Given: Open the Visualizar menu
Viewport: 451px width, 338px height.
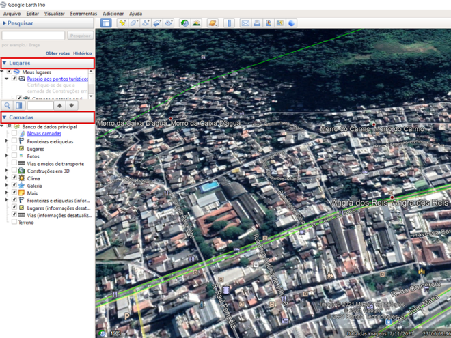Looking at the screenshot, I should (x=55, y=14).
